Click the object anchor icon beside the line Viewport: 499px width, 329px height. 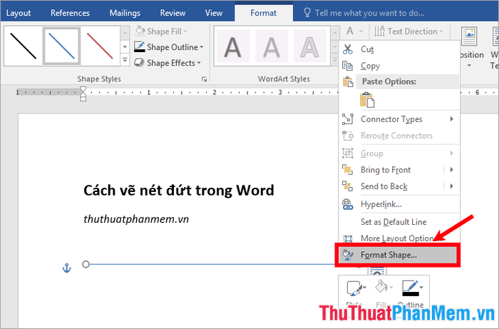tap(66, 268)
